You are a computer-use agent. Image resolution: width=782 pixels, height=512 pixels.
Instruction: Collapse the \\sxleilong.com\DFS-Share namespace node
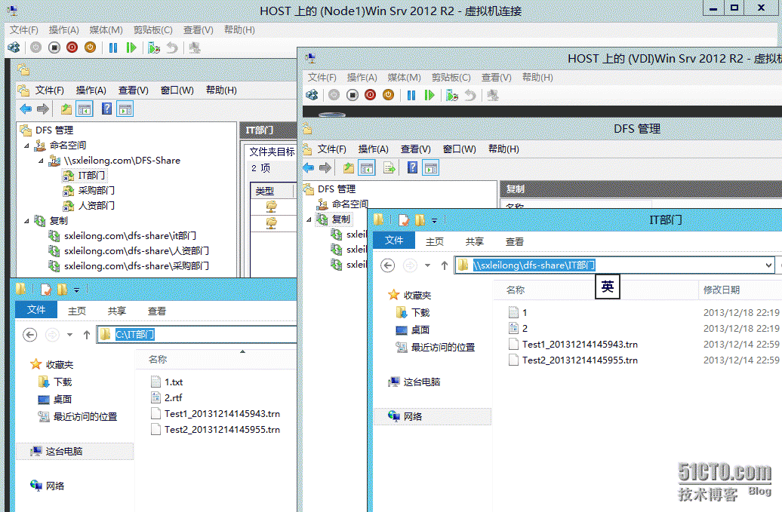(42, 161)
